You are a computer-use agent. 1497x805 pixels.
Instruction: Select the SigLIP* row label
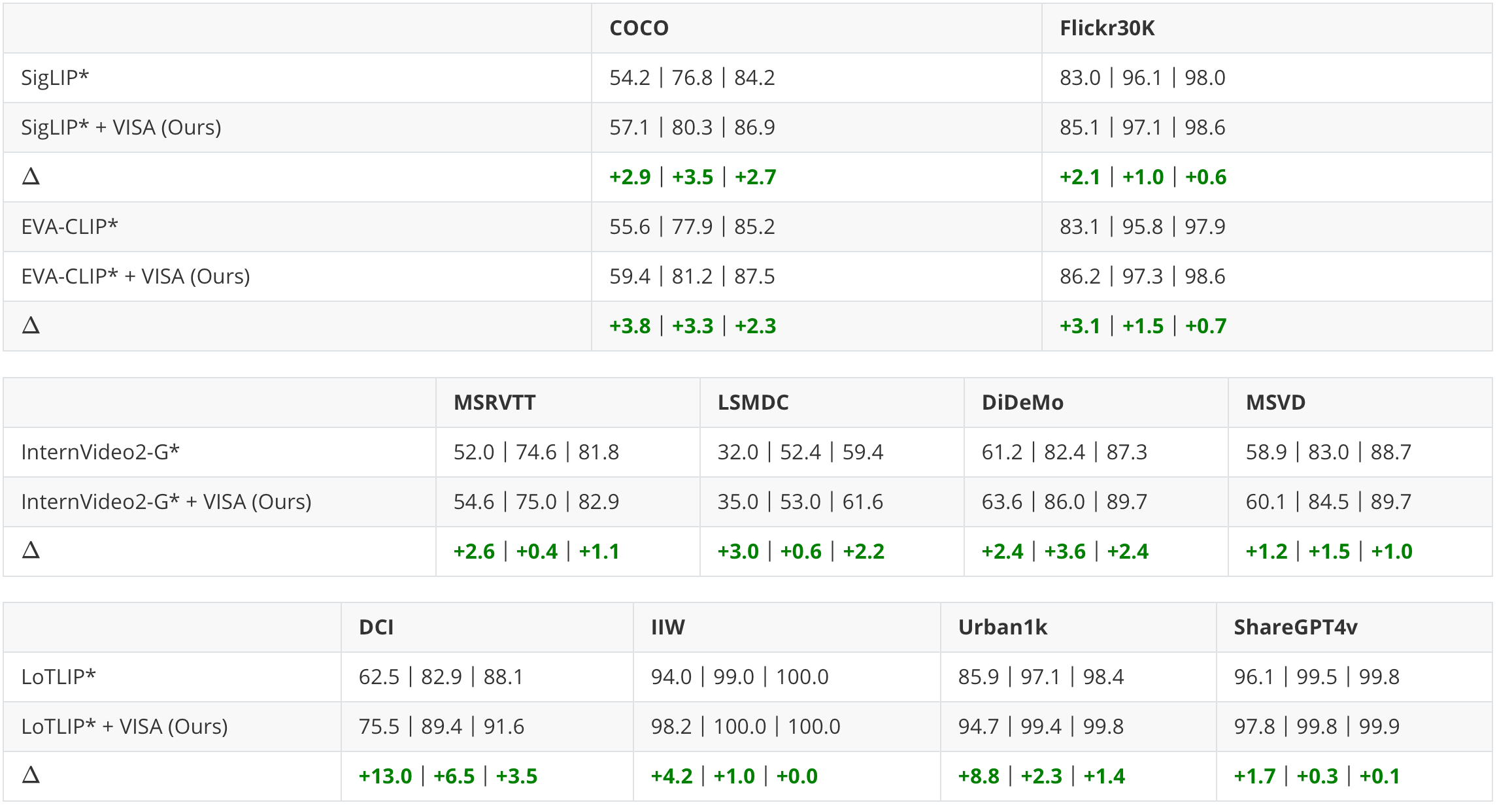[x=55, y=78]
